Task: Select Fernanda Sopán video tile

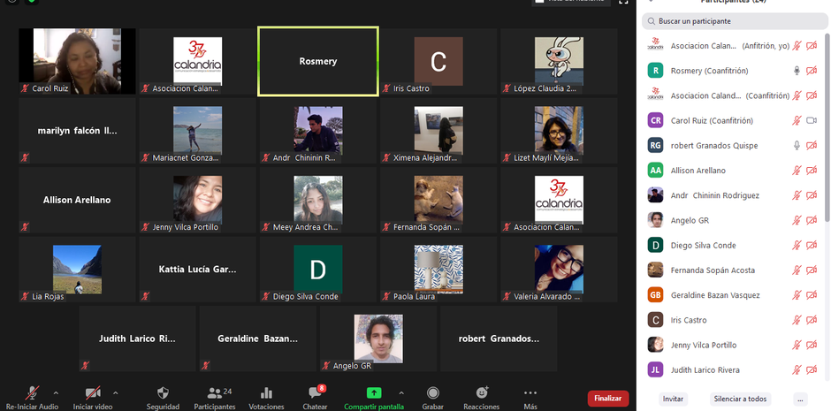Action: (x=438, y=201)
